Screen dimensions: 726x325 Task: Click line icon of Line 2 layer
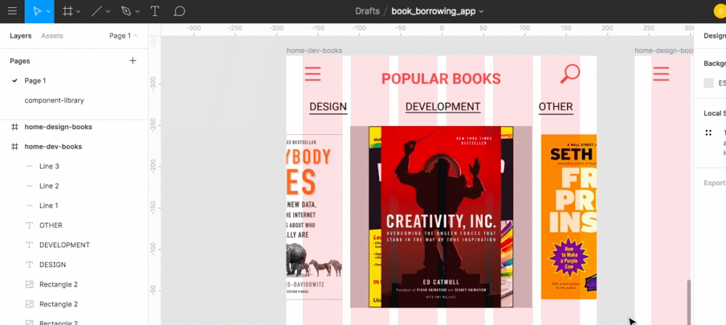[x=30, y=186]
